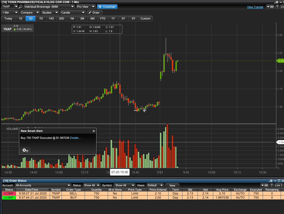Close the New Smart Alert popup
284x214 pixels.
[94, 131]
